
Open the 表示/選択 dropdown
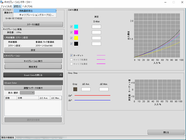click(x=27, y=93)
